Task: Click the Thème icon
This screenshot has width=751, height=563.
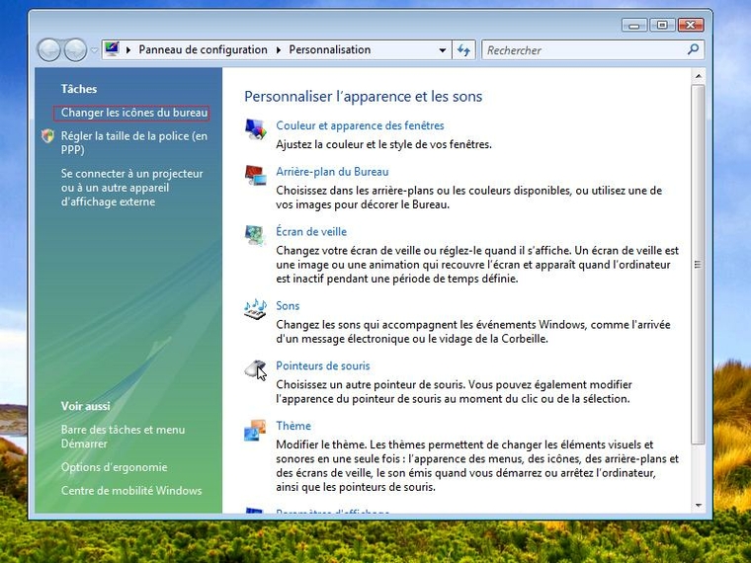Action: tap(255, 430)
